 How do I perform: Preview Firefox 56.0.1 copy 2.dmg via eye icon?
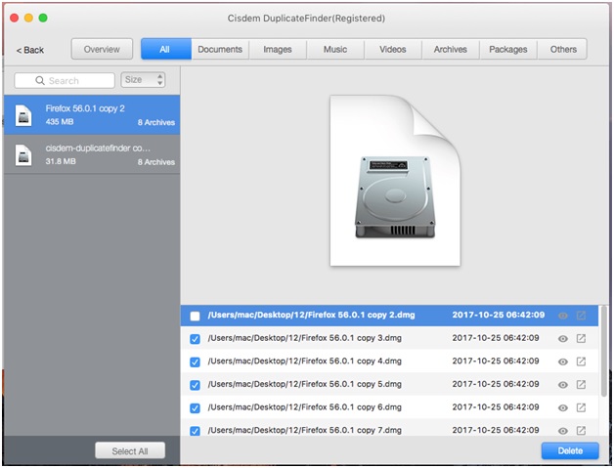563,316
